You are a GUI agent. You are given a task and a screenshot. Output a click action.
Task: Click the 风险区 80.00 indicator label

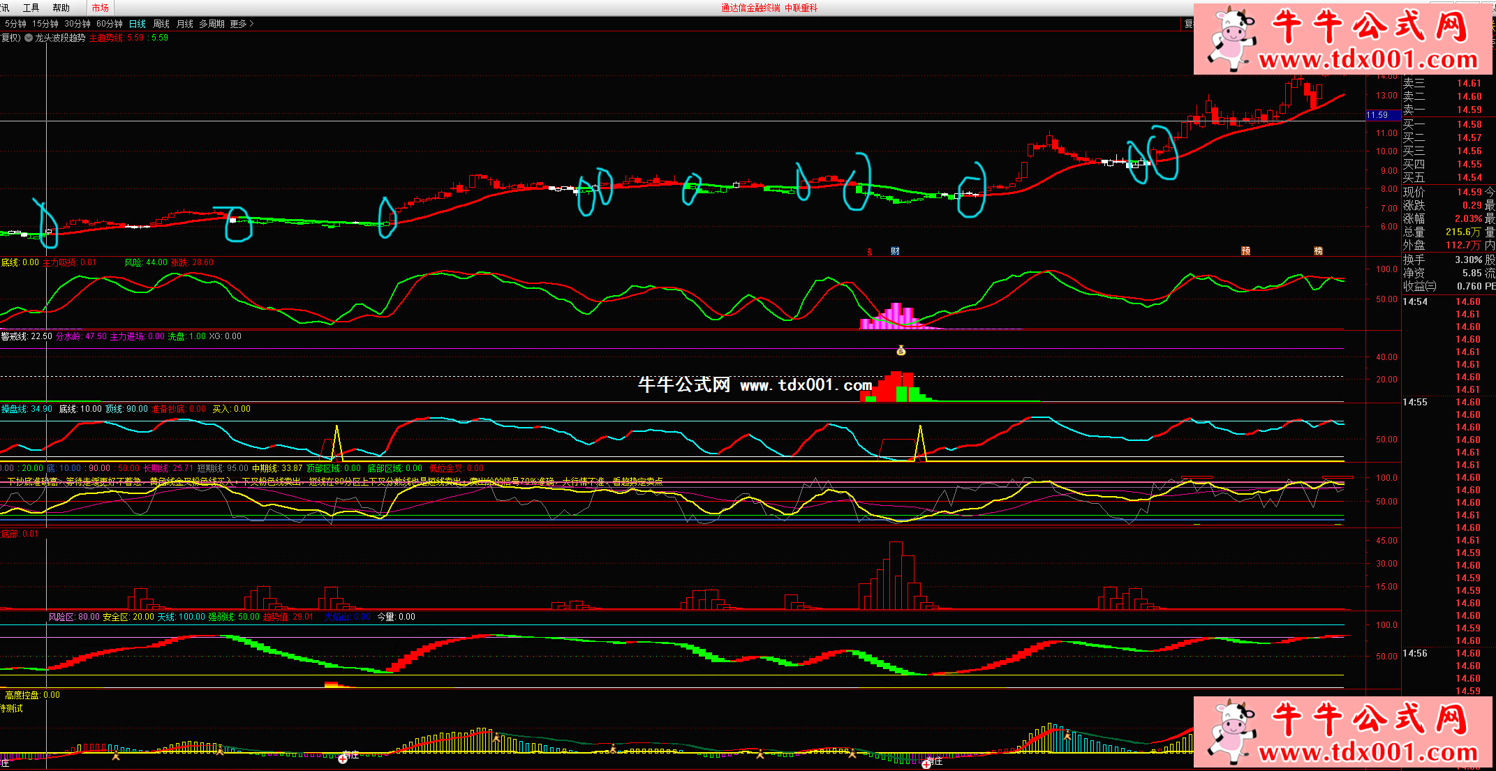(x=74, y=617)
